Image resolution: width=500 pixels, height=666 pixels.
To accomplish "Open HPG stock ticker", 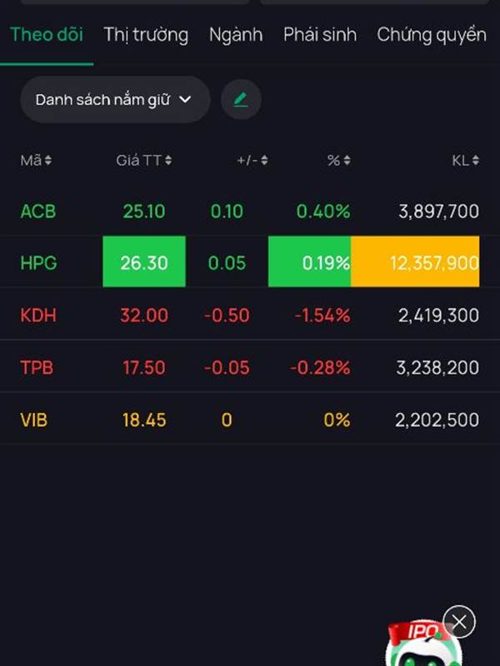I will 38,263.
